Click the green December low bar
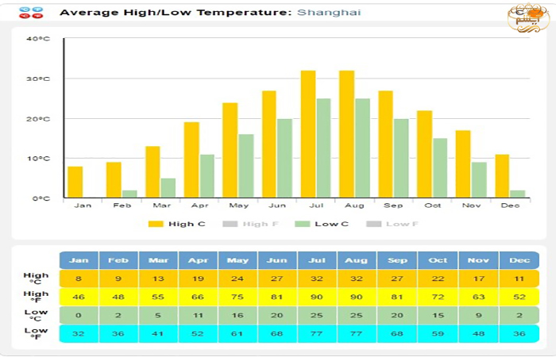Screen dimensions: 556x357 click(x=517, y=194)
